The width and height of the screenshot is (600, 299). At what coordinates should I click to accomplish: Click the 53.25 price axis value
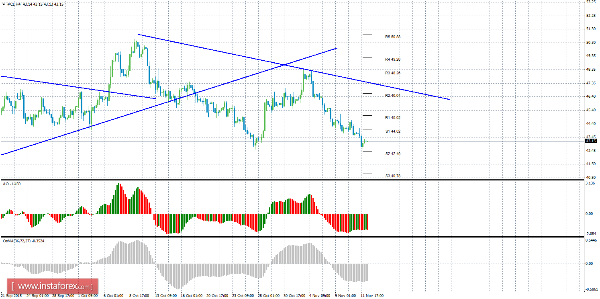[590, 2]
